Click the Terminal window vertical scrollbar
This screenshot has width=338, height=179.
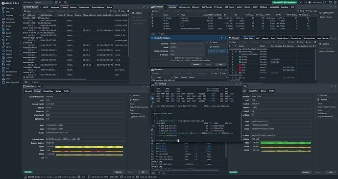(x=241, y=126)
